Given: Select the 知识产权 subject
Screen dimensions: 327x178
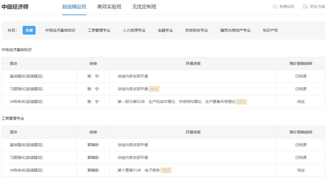Looking at the screenshot, I should point(270,30).
